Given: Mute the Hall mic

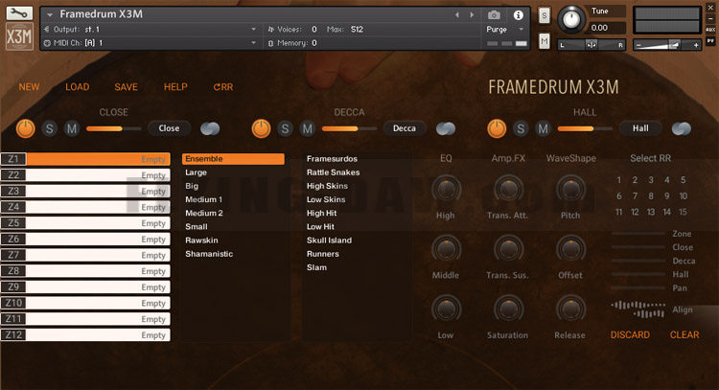Looking at the screenshot, I should tap(543, 128).
